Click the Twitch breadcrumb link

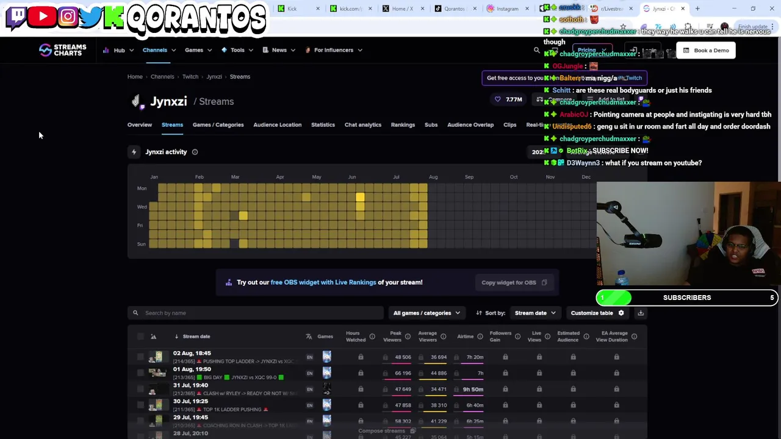coord(190,77)
